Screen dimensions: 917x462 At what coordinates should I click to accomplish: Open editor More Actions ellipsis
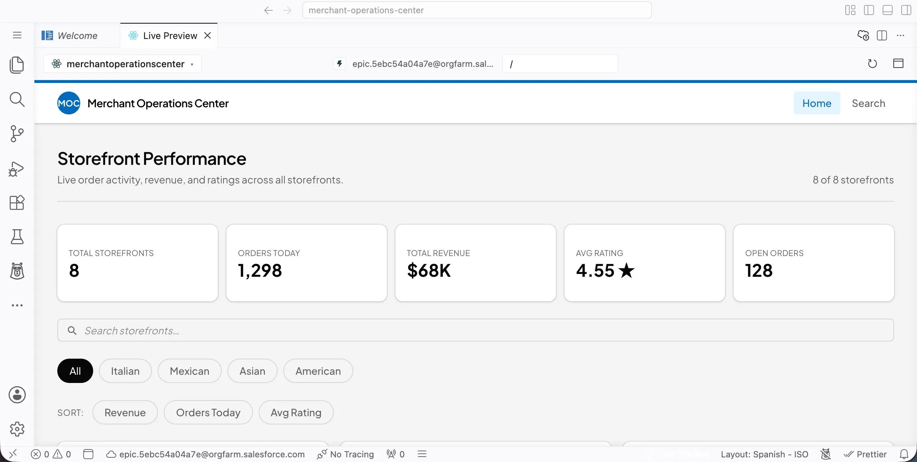[900, 35]
